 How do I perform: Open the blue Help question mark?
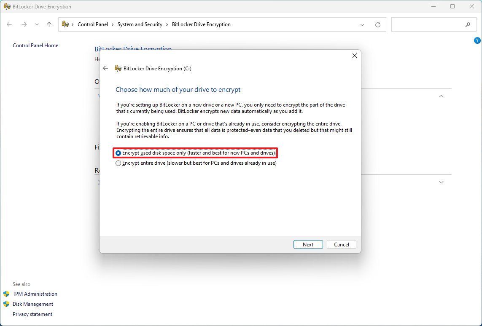point(477,40)
